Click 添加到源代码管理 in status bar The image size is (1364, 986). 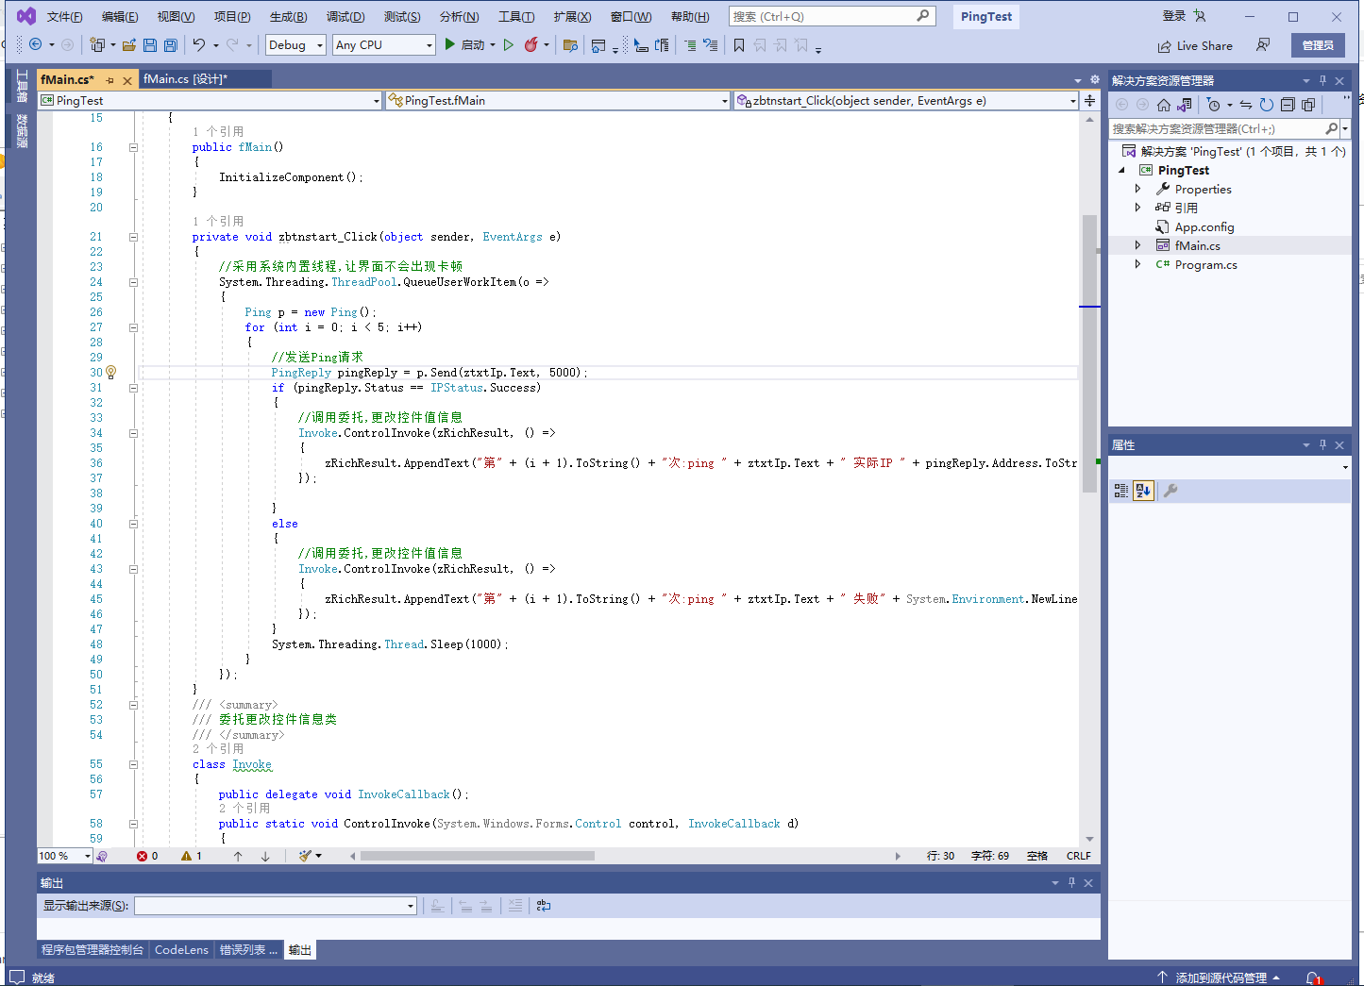click(x=1219, y=978)
